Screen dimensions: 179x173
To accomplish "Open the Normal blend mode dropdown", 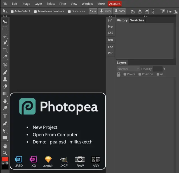I will pyautogui.click(x=128, y=69).
